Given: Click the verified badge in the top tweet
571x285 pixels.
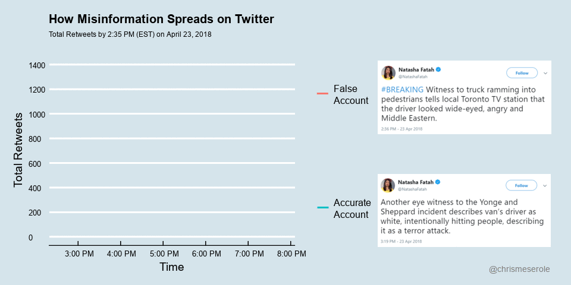Looking at the screenshot, I should point(438,69).
